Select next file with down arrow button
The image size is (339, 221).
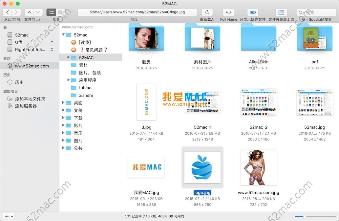click(x=38, y=12)
